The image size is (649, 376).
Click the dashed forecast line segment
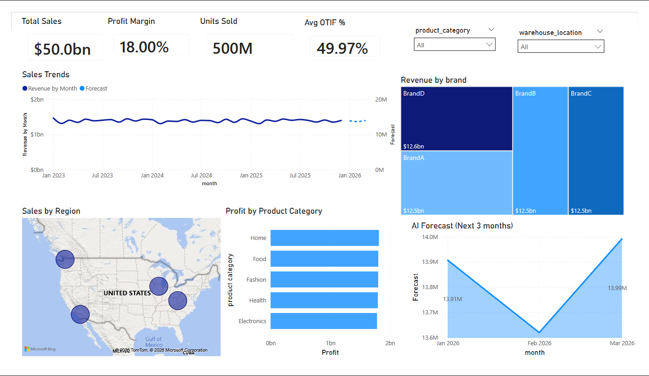coord(358,121)
